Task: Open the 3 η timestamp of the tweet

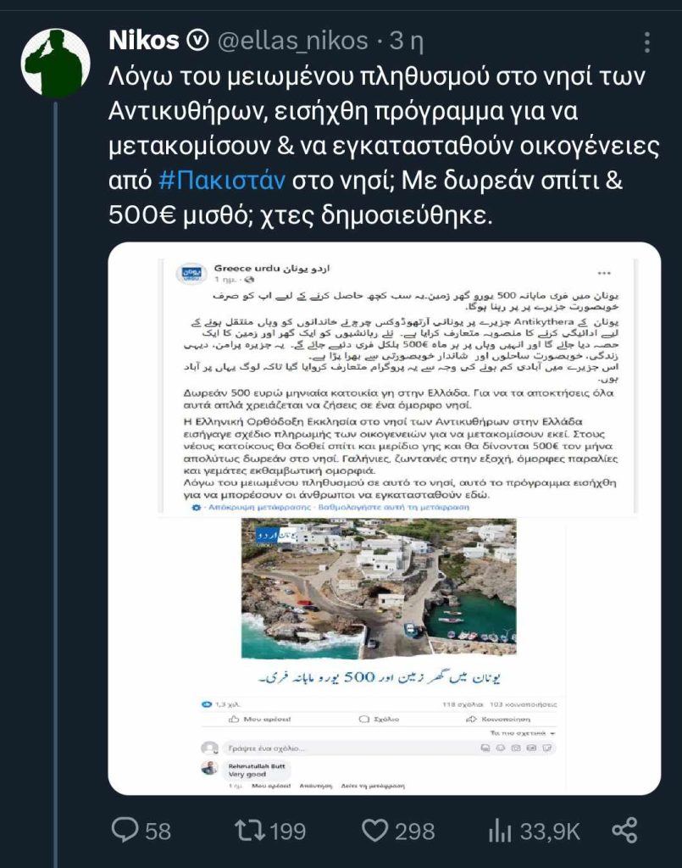Action: click(x=407, y=41)
